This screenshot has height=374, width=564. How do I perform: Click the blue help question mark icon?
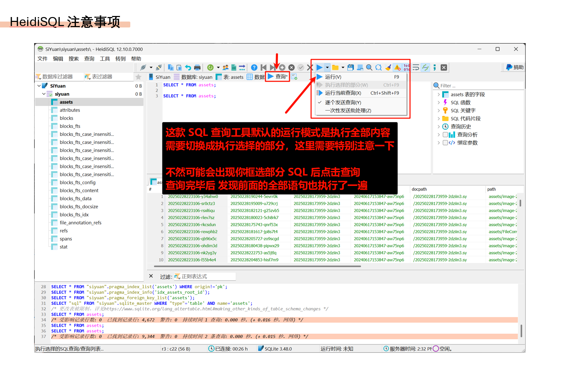(254, 67)
